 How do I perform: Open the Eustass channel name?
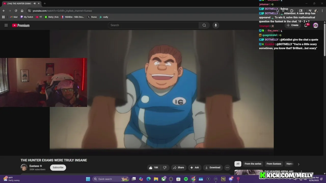[x=34, y=166]
